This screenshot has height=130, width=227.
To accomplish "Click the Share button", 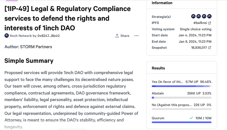I will click(122, 36).
